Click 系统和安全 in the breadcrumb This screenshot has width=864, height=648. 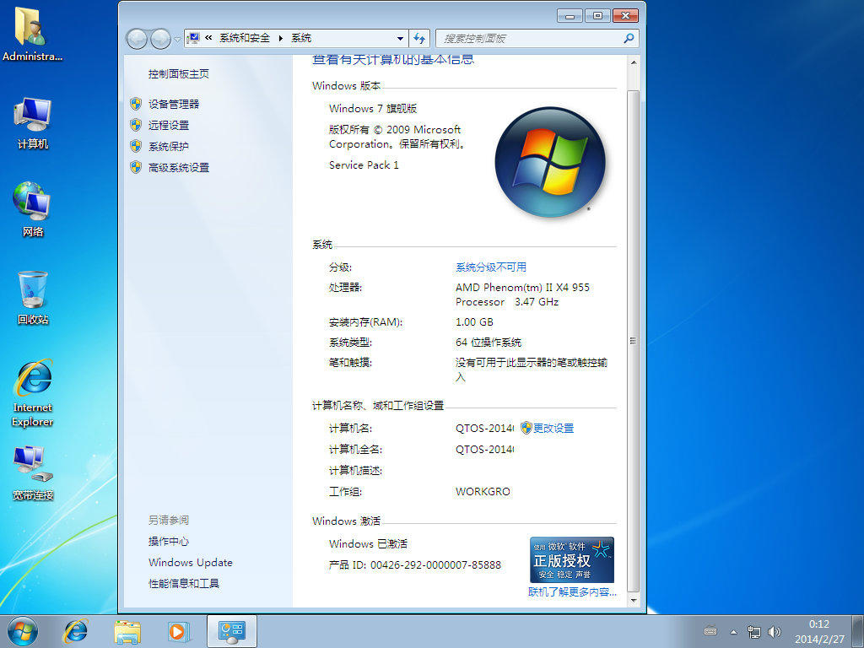tap(245, 38)
